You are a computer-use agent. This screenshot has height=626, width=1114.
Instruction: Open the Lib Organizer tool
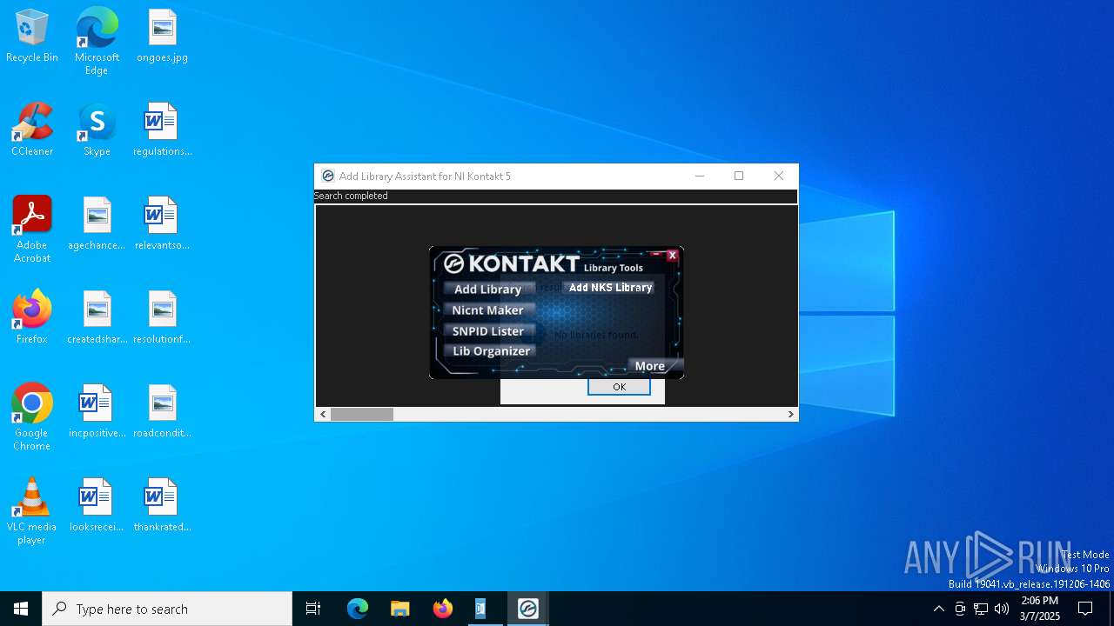tap(490, 351)
